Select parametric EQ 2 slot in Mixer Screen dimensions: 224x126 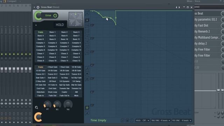point(207,20)
